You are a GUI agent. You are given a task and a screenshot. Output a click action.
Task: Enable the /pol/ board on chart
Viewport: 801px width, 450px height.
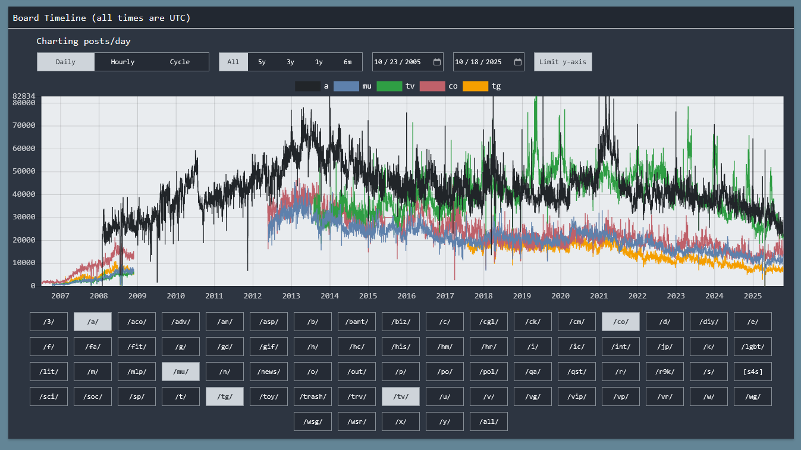coord(489,372)
